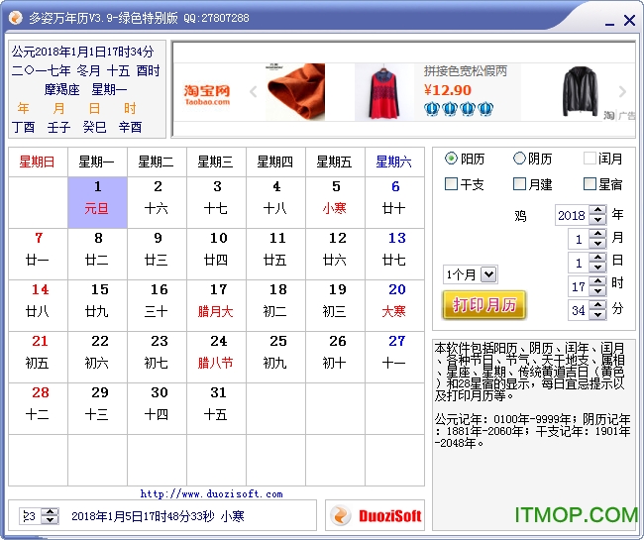Click the 星期日 column header

38,162
